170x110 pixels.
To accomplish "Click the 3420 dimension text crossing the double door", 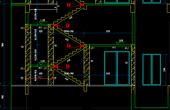I will tap(108, 73).
